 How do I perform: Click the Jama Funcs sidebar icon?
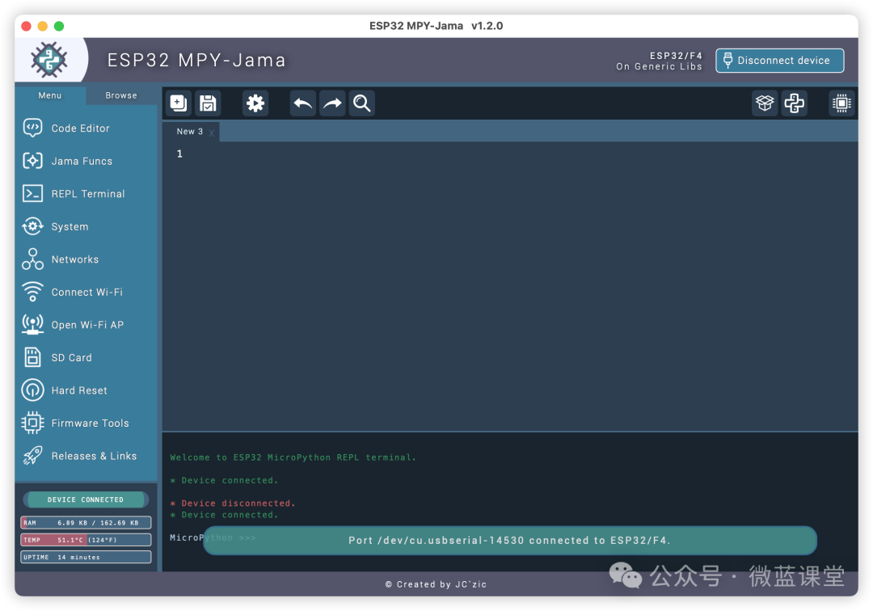click(32, 161)
